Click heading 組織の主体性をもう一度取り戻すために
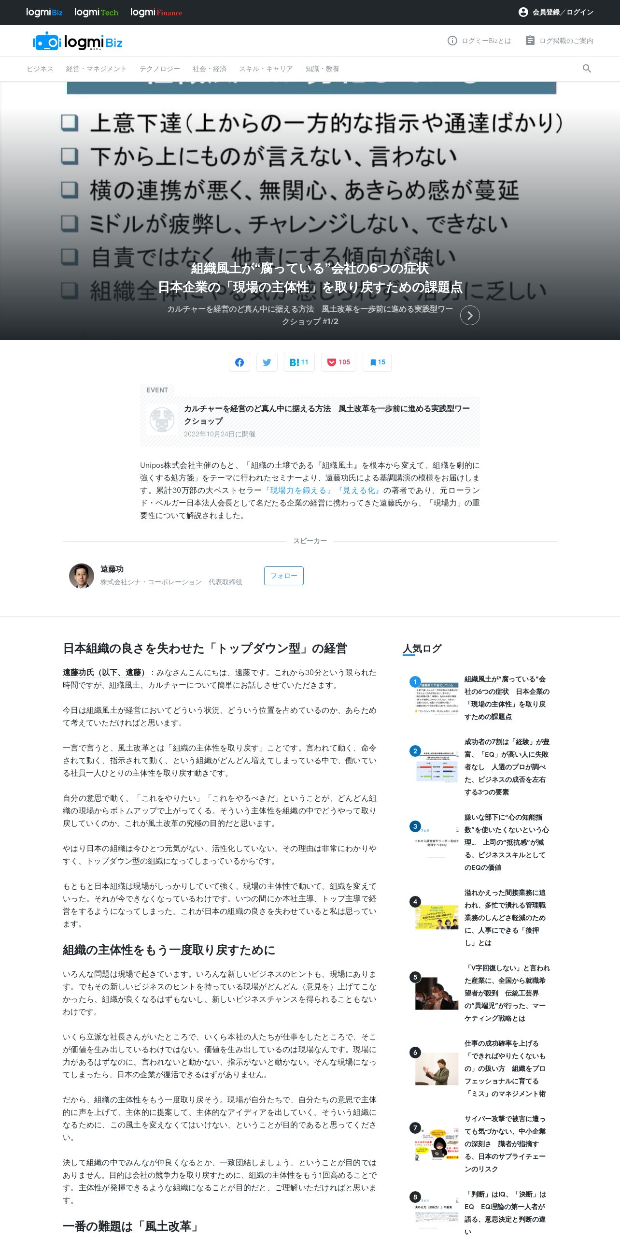Viewport: 620px width, 1241px height. pos(169,950)
